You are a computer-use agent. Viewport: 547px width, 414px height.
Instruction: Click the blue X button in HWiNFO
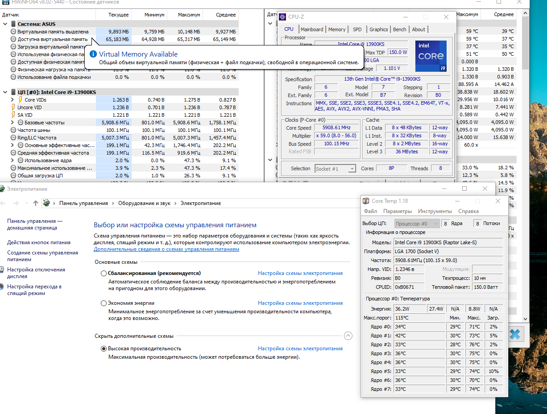(x=515, y=334)
